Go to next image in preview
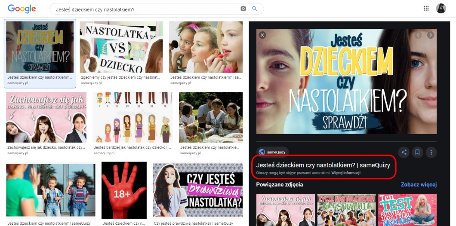 (x=430, y=35)
